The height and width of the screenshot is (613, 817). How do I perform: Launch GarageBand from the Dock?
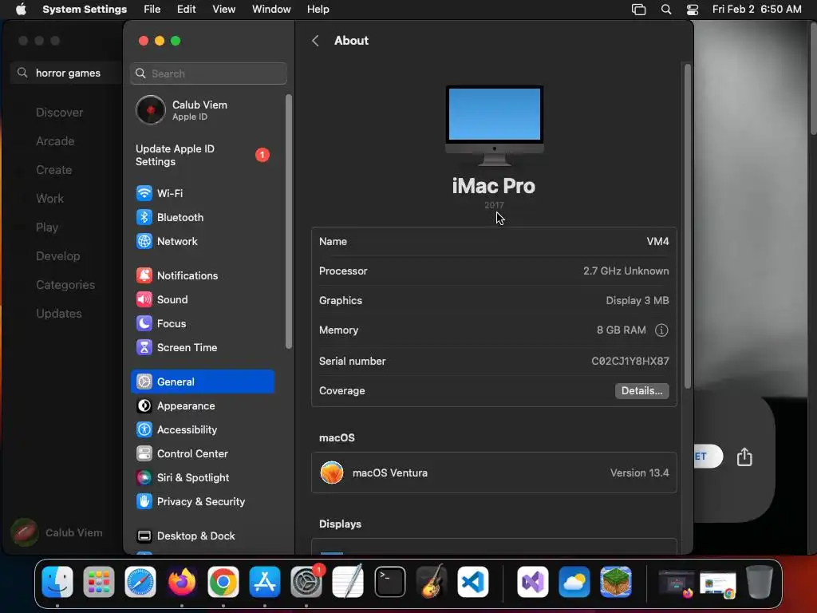(432, 582)
